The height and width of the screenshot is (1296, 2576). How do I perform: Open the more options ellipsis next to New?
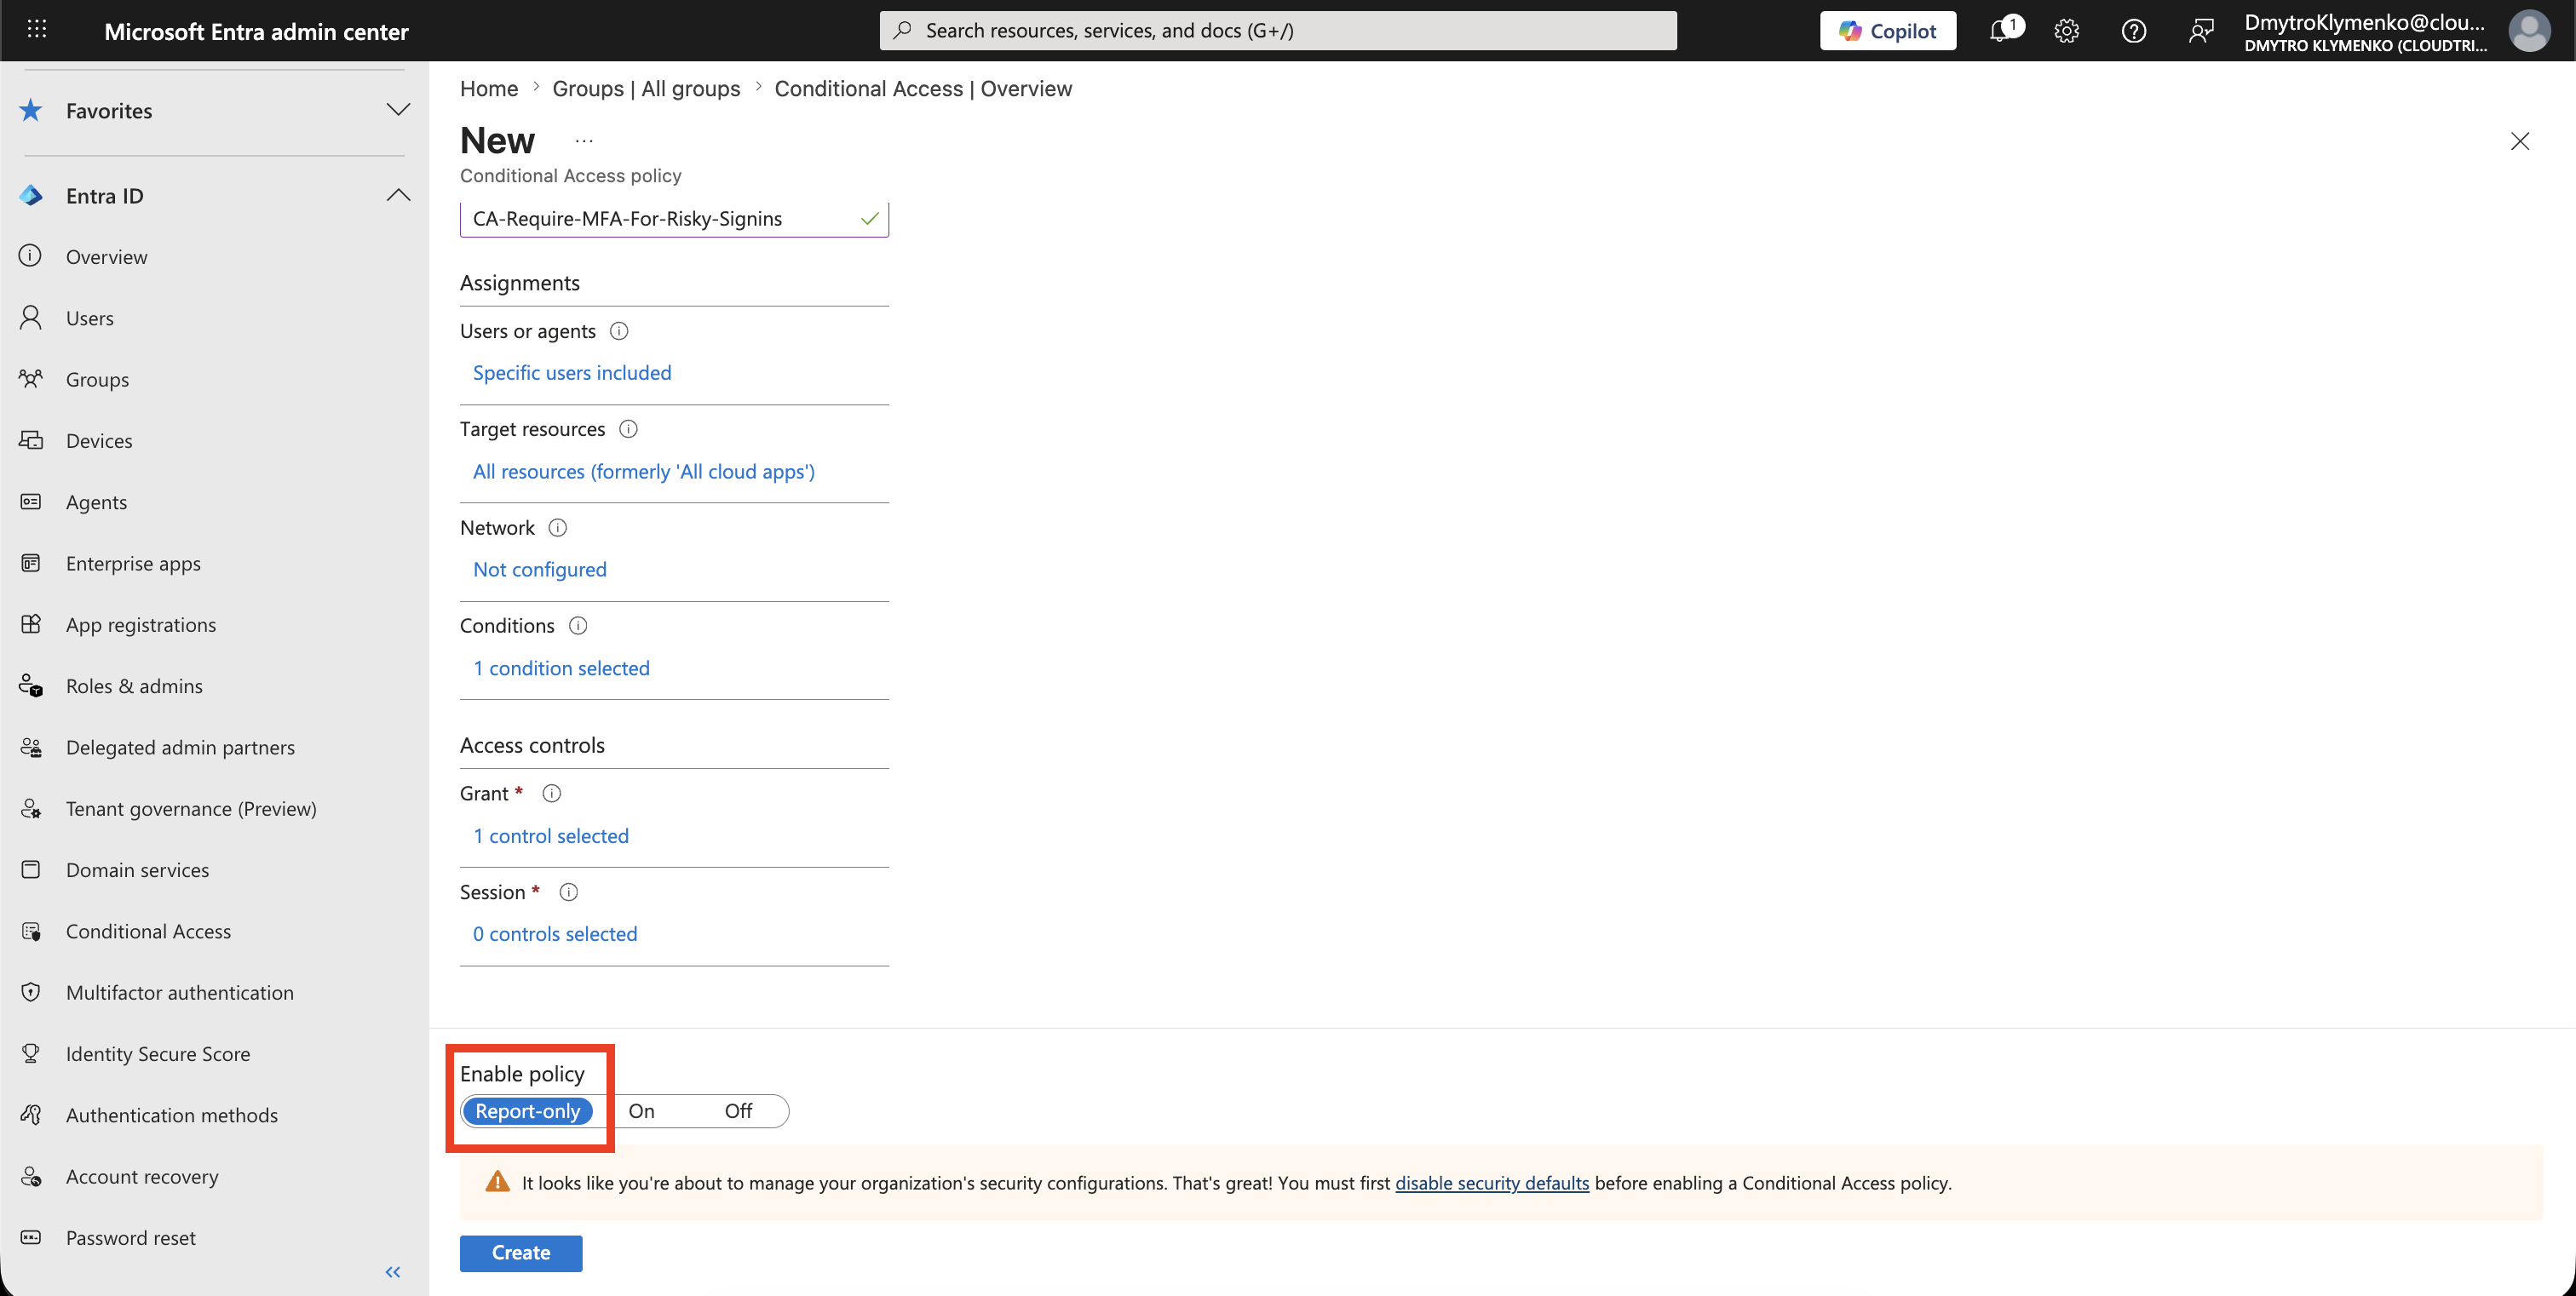tap(584, 140)
